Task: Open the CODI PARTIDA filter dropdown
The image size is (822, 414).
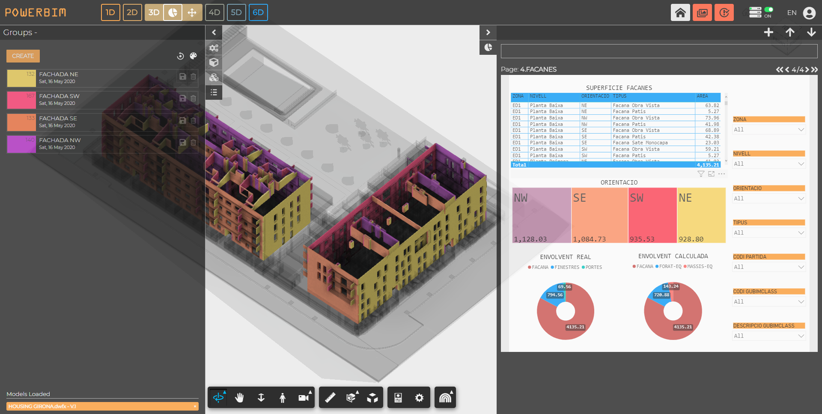Action: 769,267
